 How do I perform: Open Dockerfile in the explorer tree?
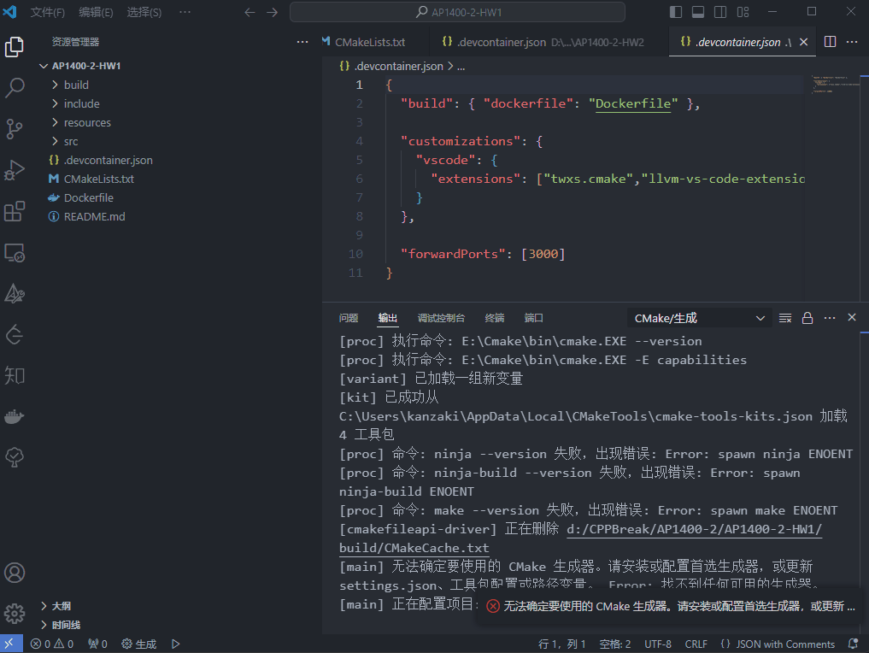pos(89,198)
